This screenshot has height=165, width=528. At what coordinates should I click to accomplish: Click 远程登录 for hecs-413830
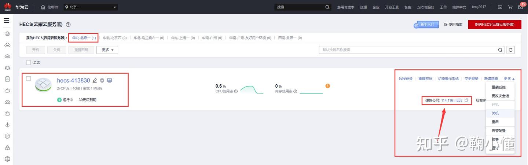pyautogui.click(x=406, y=78)
